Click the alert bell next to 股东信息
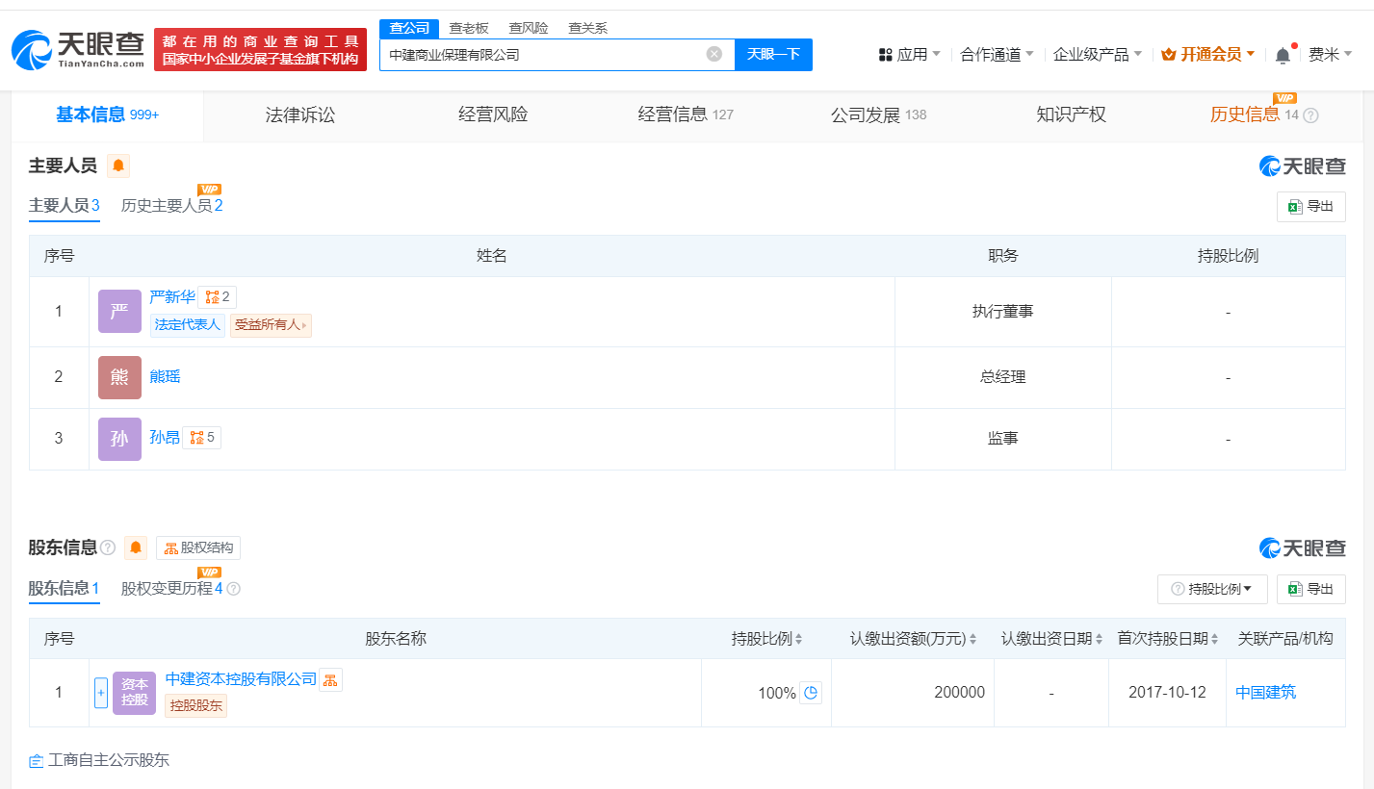The height and width of the screenshot is (789, 1374). click(136, 547)
